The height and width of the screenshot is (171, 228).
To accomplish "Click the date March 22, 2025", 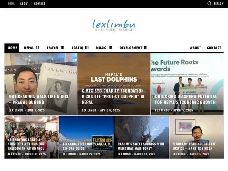I will pyautogui.click(x=90, y=154).
